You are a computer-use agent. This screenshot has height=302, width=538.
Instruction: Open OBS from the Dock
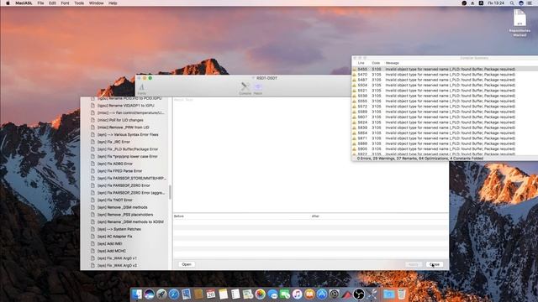click(x=359, y=294)
